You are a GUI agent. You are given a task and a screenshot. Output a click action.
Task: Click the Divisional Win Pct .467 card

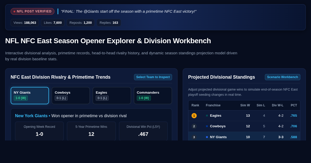click(x=143, y=131)
